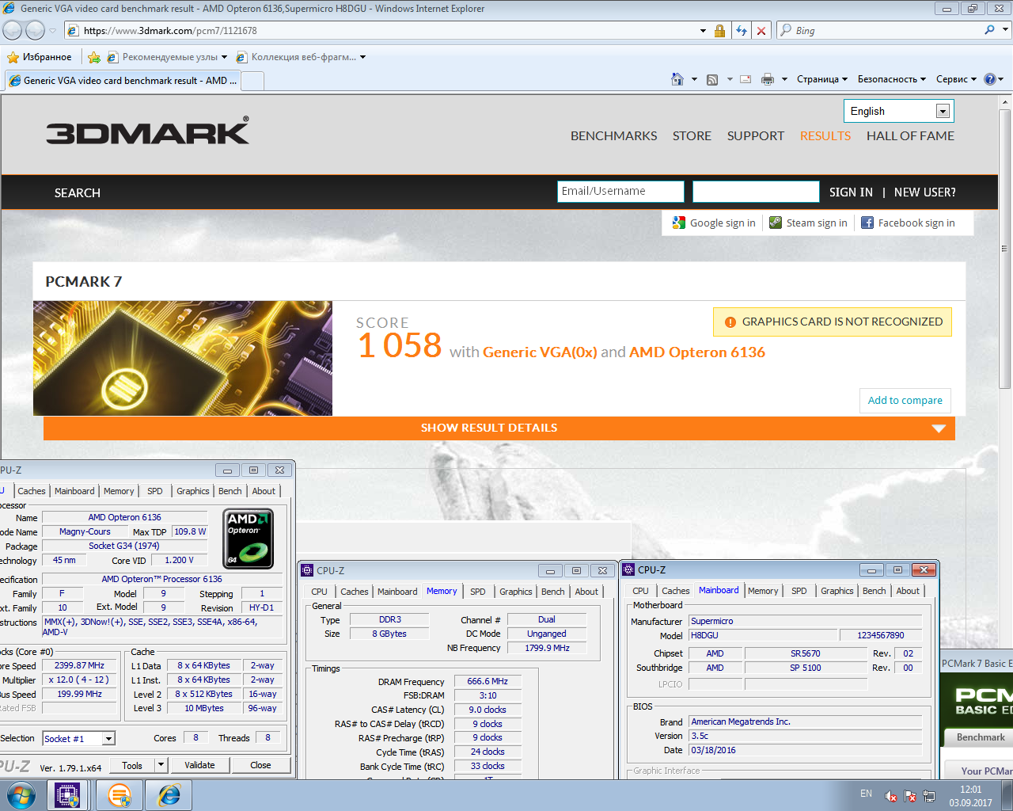Image resolution: width=1013 pixels, height=811 pixels.
Task: Switch to Caches tab in left CPU-Z window
Action: 32,491
